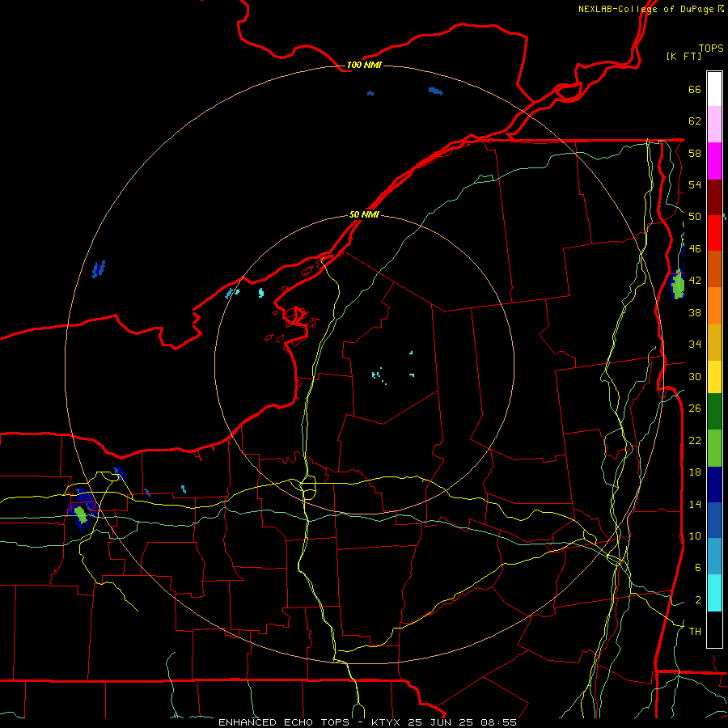The height and width of the screenshot is (728, 728).
Task: Click the legend value '46'
Action: [695, 249]
